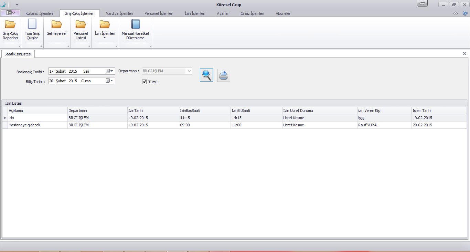The image size is (470, 252).
Task: Click the 09:00 start time cell
Action: coord(205,125)
